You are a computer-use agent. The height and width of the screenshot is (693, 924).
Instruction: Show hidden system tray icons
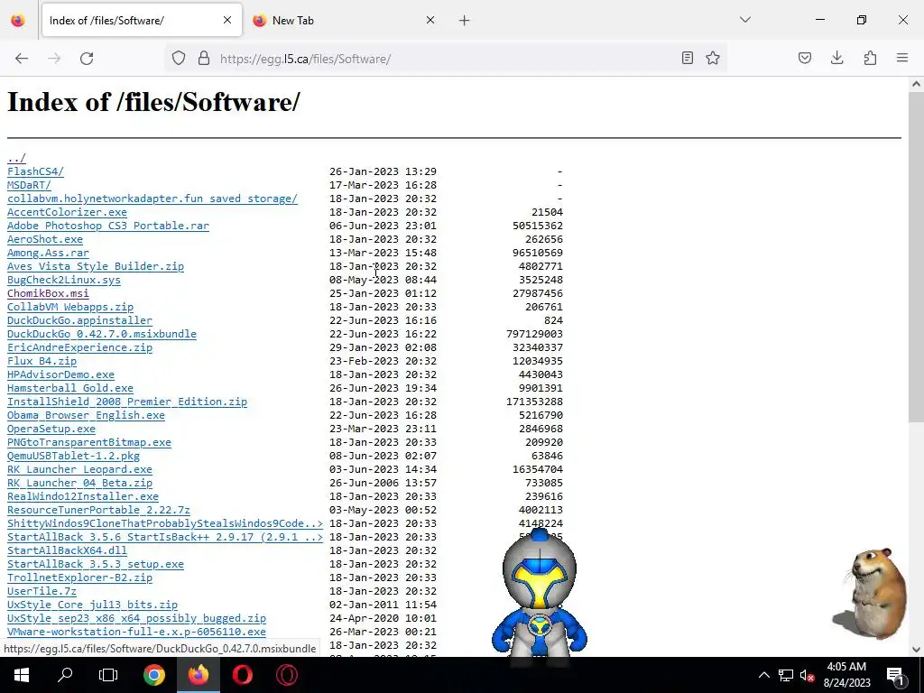click(763, 675)
